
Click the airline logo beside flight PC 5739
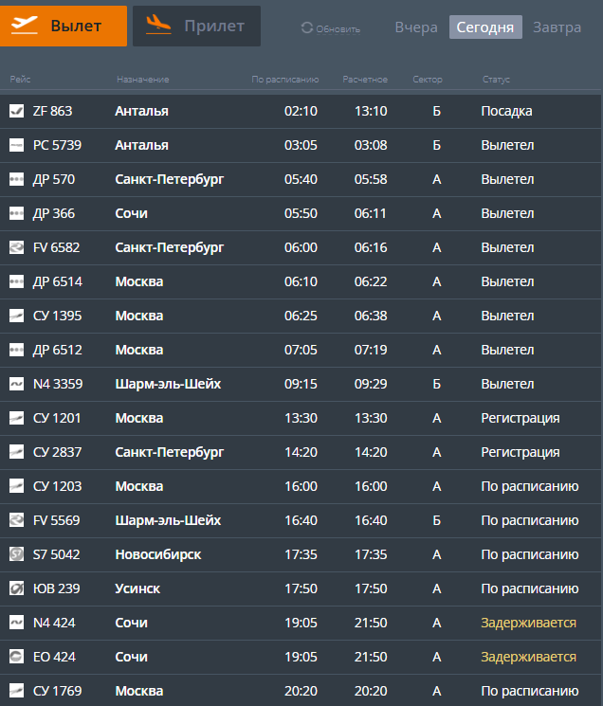(x=16, y=145)
